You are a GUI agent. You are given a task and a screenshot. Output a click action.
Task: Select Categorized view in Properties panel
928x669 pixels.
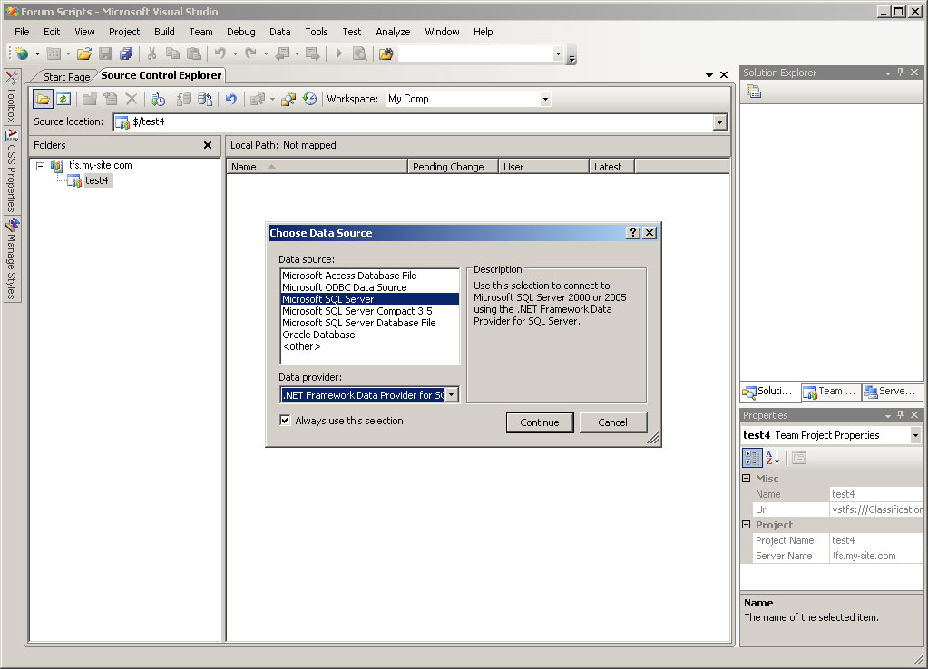click(752, 457)
